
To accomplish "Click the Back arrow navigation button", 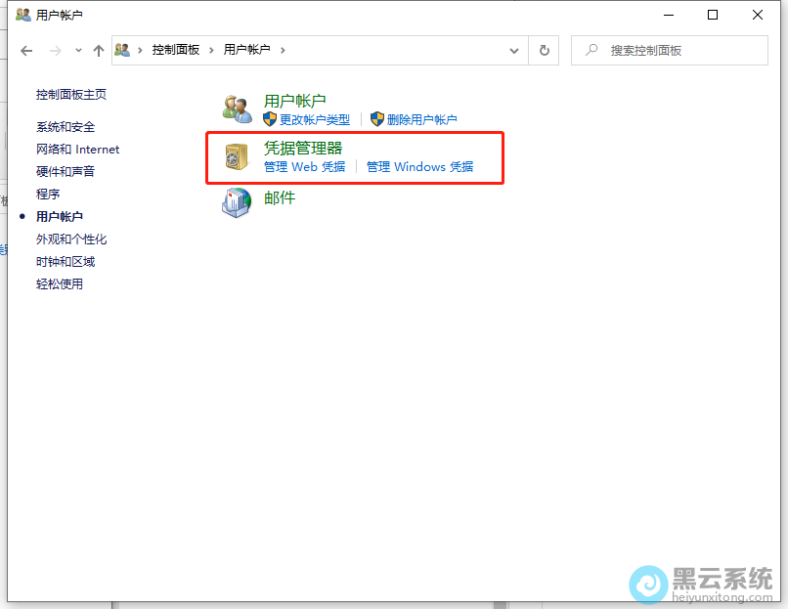I will (x=26, y=50).
